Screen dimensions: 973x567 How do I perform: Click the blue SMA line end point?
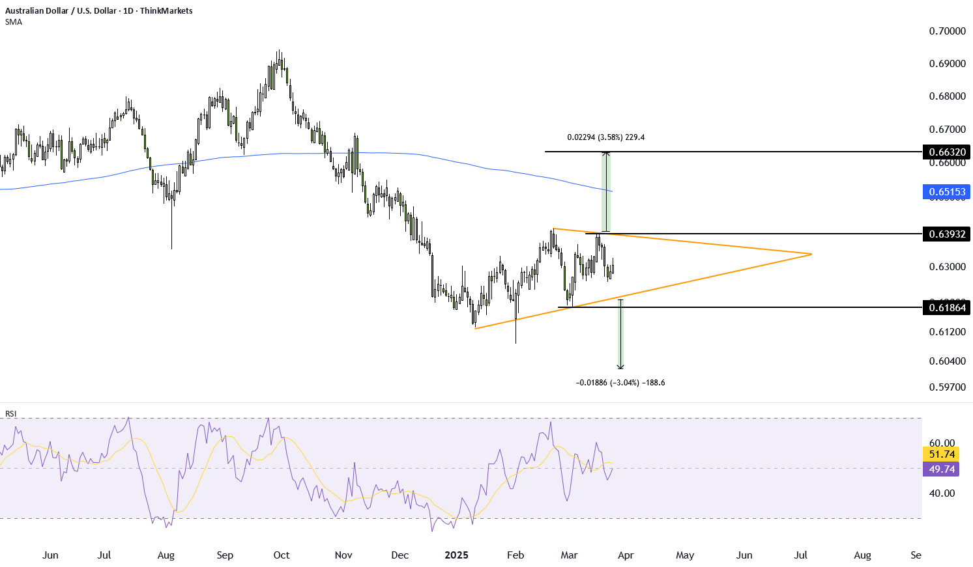[x=611, y=191]
